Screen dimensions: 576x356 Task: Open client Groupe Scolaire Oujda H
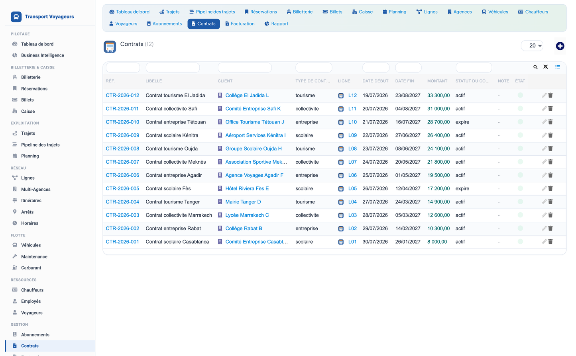pos(254,149)
